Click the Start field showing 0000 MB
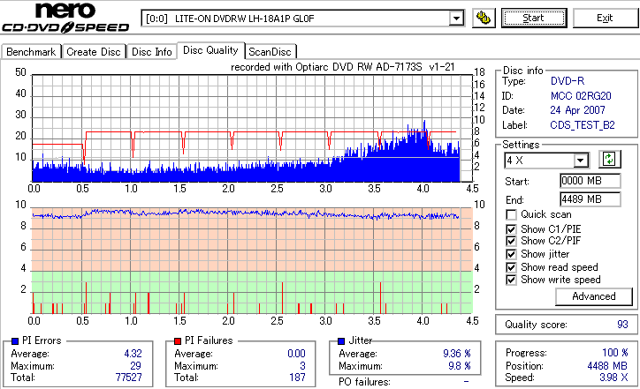640x389 pixels. click(x=590, y=181)
